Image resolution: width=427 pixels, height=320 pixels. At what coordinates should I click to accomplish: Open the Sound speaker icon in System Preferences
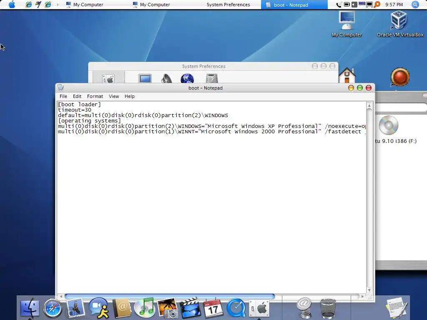pyautogui.click(x=166, y=78)
